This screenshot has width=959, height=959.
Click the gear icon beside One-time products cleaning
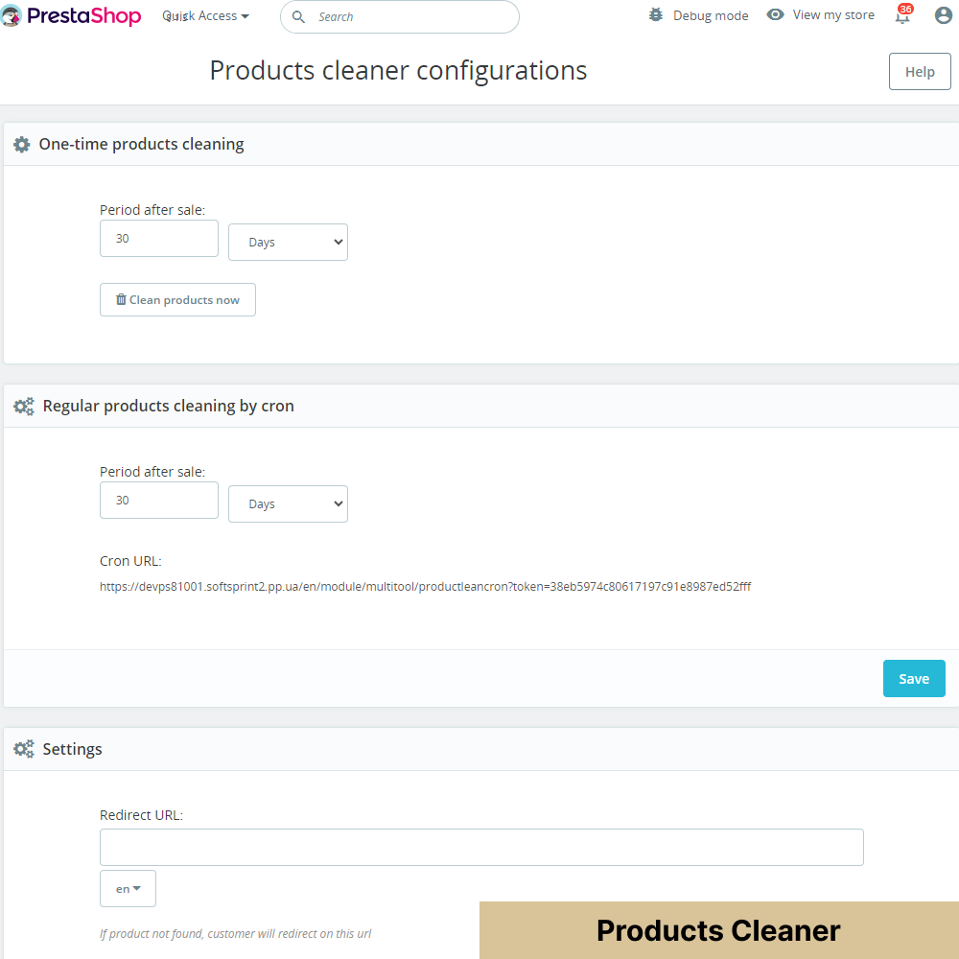pos(22,144)
